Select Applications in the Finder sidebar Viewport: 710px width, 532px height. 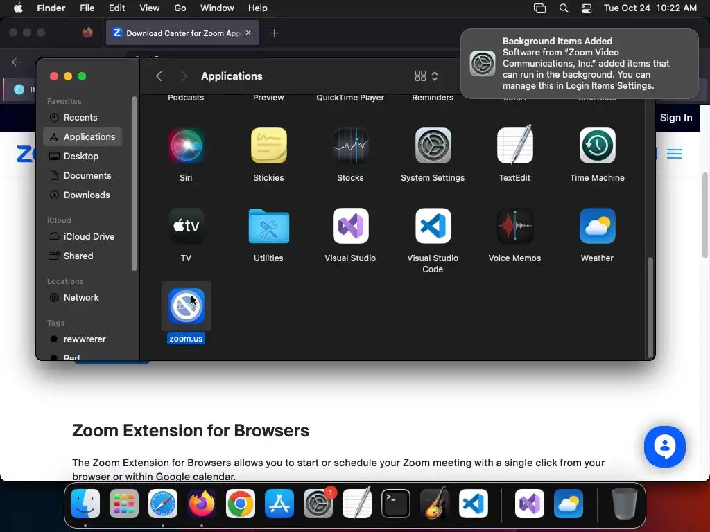83,136
